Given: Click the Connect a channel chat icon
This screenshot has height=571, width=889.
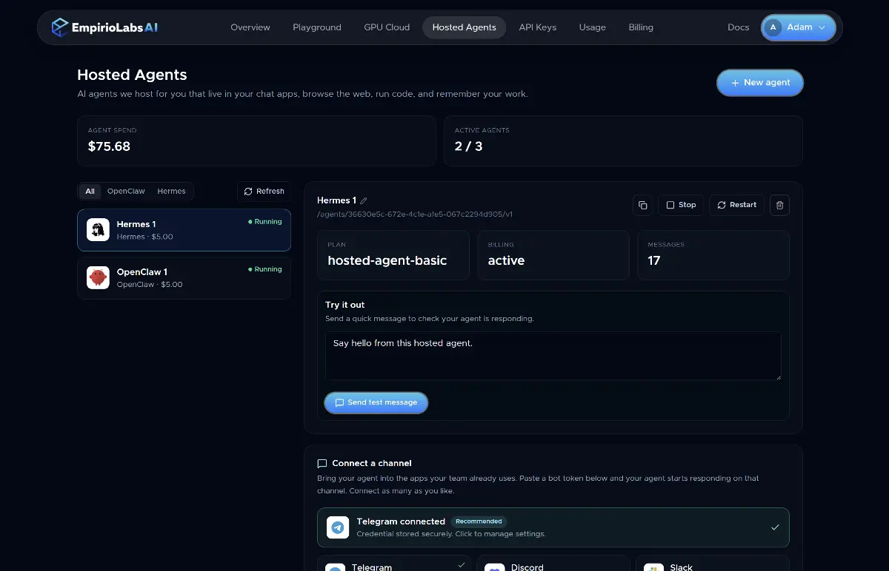Looking at the screenshot, I should click(x=322, y=464).
